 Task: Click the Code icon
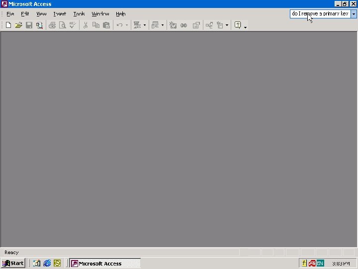[173, 25]
